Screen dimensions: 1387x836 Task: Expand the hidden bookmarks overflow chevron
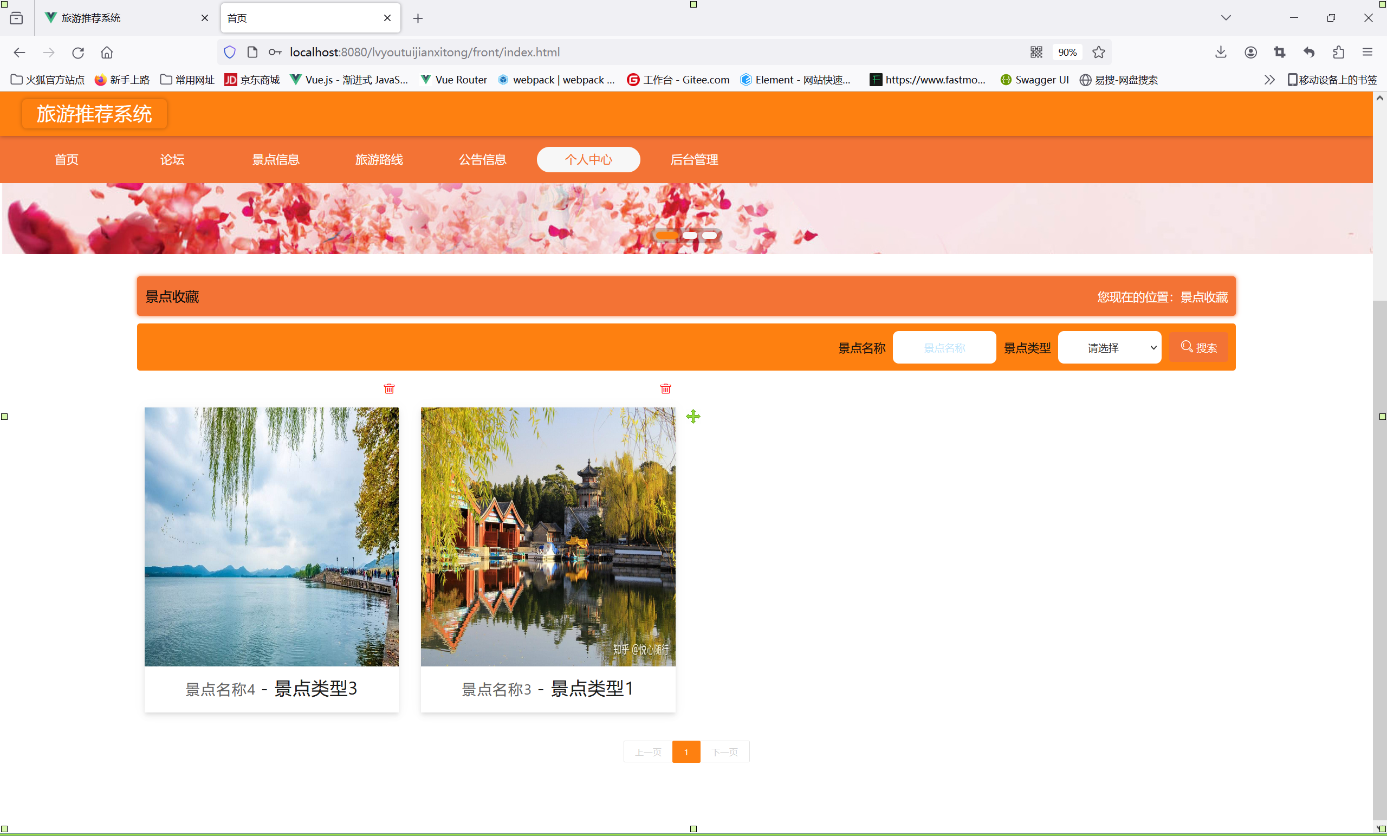click(1269, 80)
